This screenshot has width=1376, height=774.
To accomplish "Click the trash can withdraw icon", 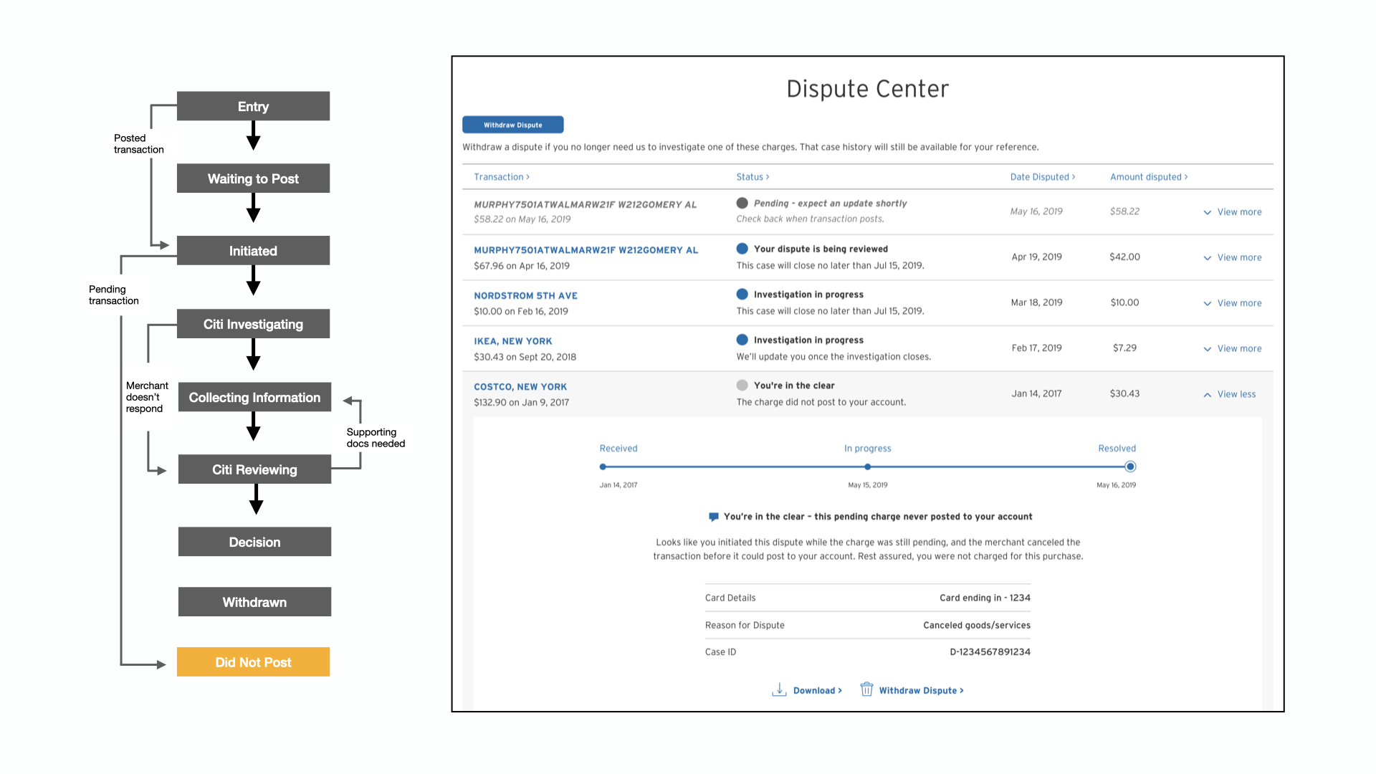I will pyautogui.click(x=866, y=689).
